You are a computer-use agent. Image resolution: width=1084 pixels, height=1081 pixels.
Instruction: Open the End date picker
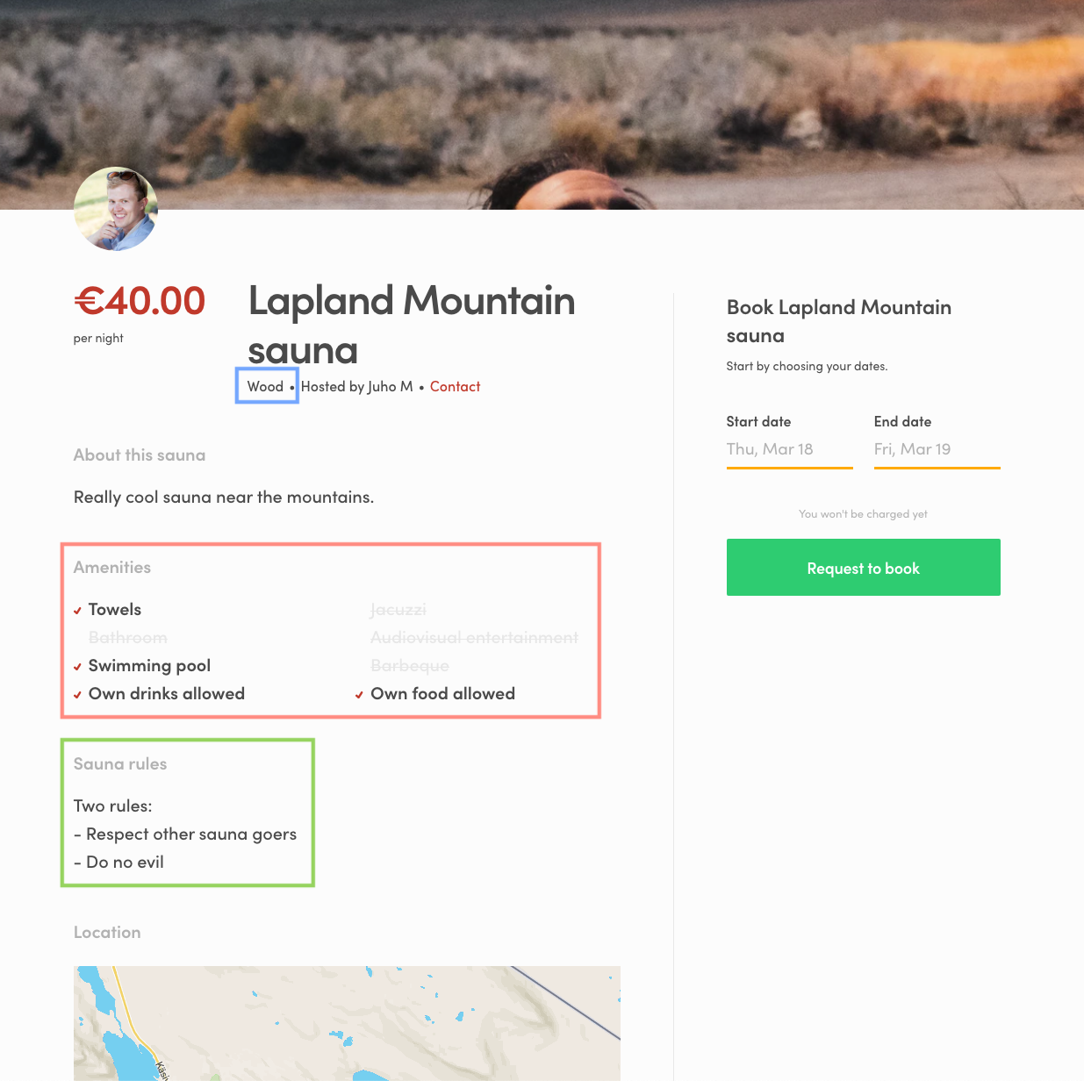[937, 449]
